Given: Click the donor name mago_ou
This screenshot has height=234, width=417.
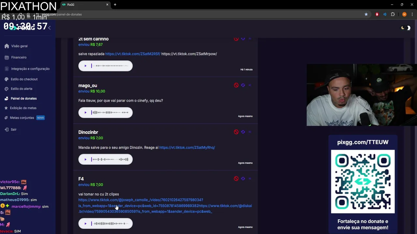Looking at the screenshot, I should tap(88, 85).
